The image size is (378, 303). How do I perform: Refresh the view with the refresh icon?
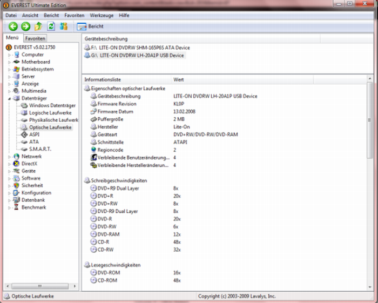(51, 26)
